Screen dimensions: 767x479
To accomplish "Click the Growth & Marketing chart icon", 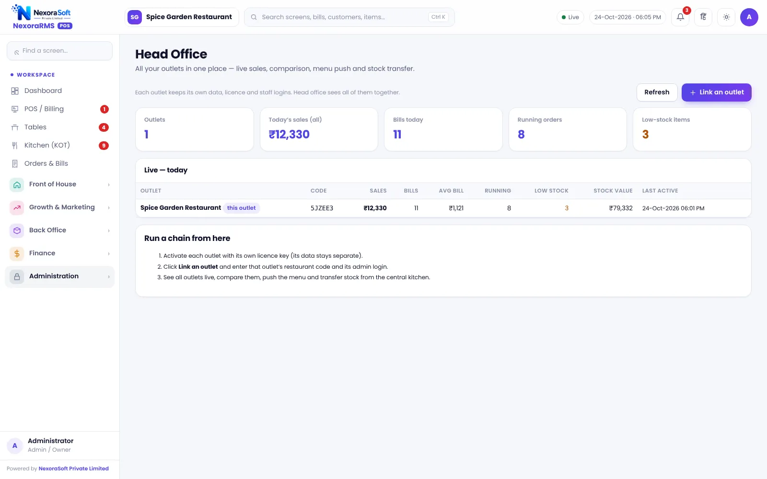I will point(17,207).
